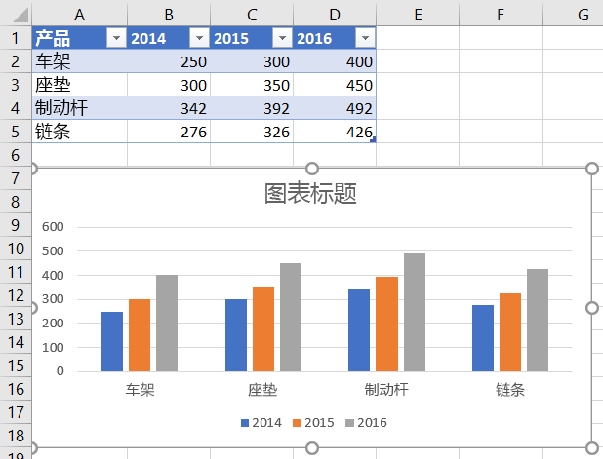
Task: Click cell with value 342
Action: click(x=169, y=108)
